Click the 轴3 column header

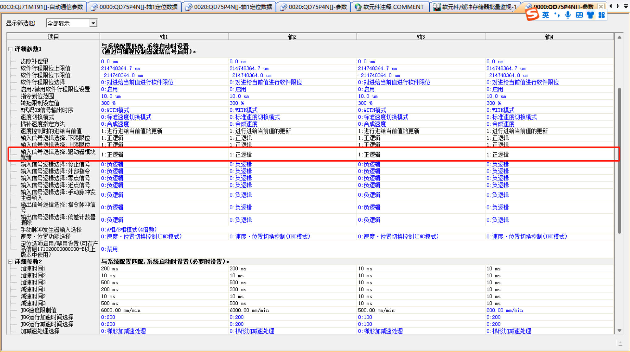pos(420,37)
